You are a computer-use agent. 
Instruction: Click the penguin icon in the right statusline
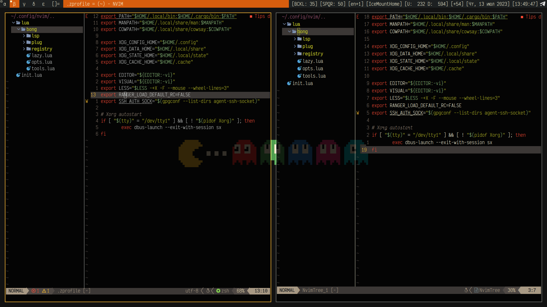(466, 290)
